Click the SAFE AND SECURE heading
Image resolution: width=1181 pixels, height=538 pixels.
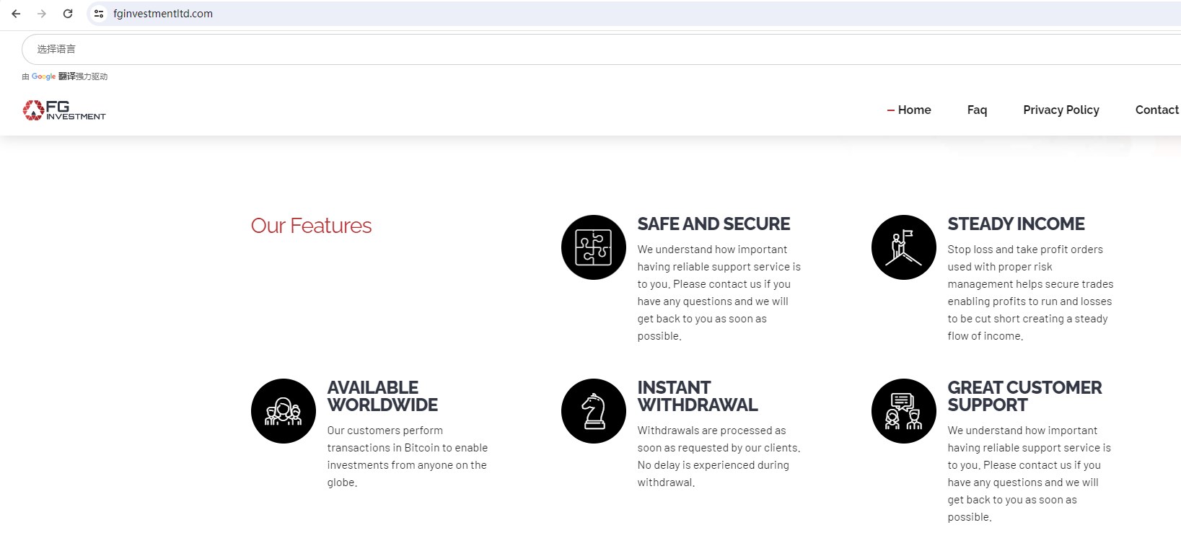pyautogui.click(x=714, y=224)
